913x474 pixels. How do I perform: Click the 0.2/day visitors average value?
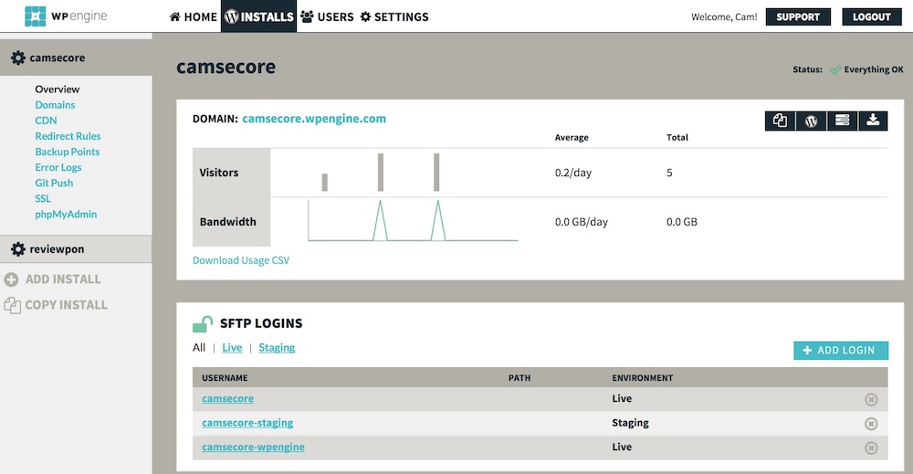pyautogui.click(x=573, y=173)
